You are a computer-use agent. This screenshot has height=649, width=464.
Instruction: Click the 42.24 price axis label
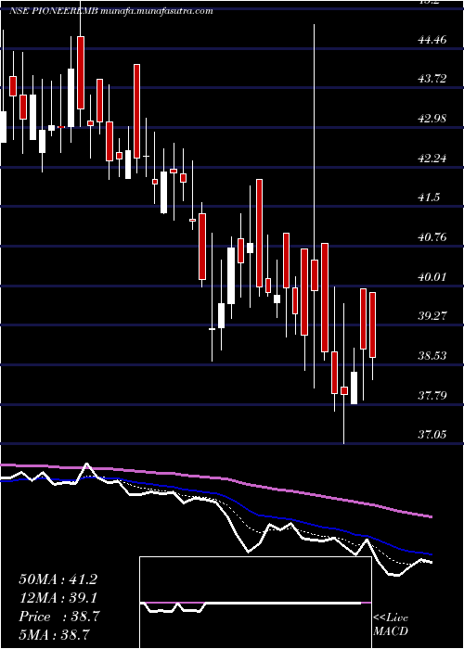point(432,159)
